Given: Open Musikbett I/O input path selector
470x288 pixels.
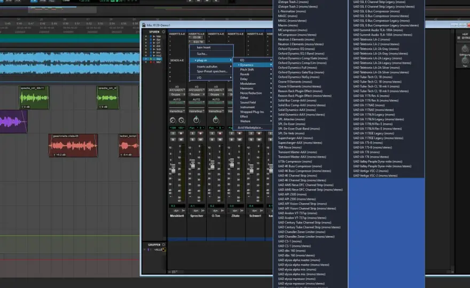Looking at the screenshot, I should [177, 90].
